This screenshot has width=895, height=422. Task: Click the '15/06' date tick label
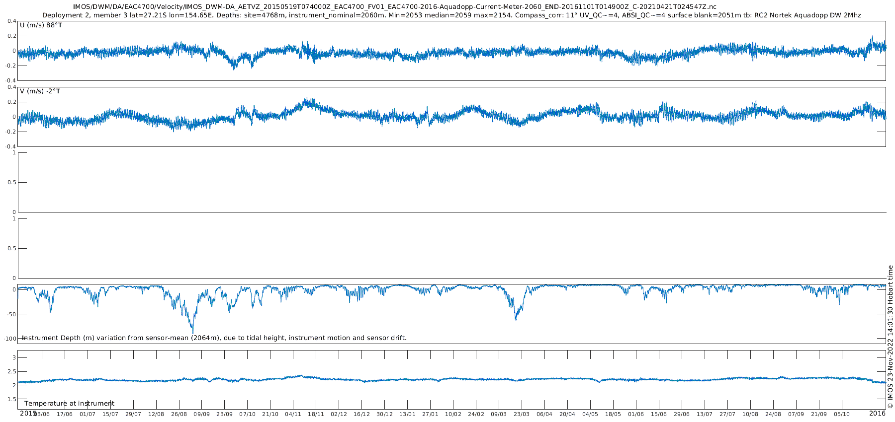click(x=659, y=414)
